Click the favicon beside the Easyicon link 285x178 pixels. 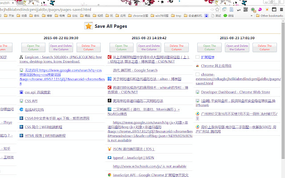click(21, 57)
